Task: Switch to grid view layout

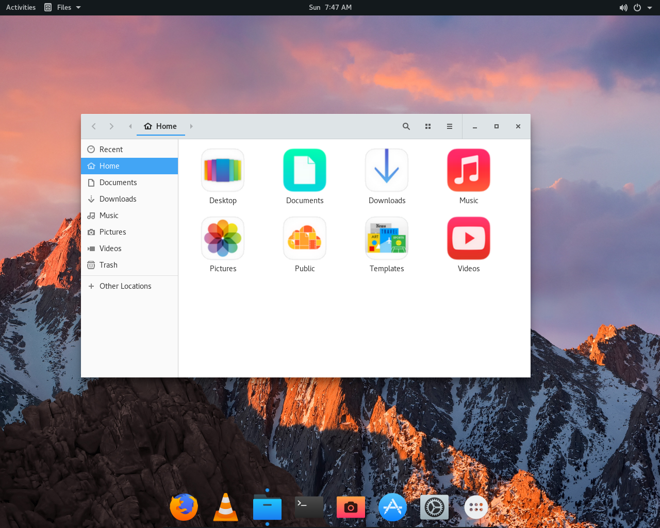Action: click(x=427, y=126)
